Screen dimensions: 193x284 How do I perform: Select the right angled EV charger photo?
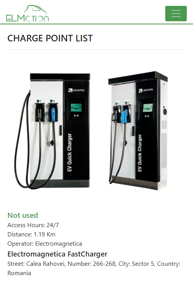(x=138, y=130)
